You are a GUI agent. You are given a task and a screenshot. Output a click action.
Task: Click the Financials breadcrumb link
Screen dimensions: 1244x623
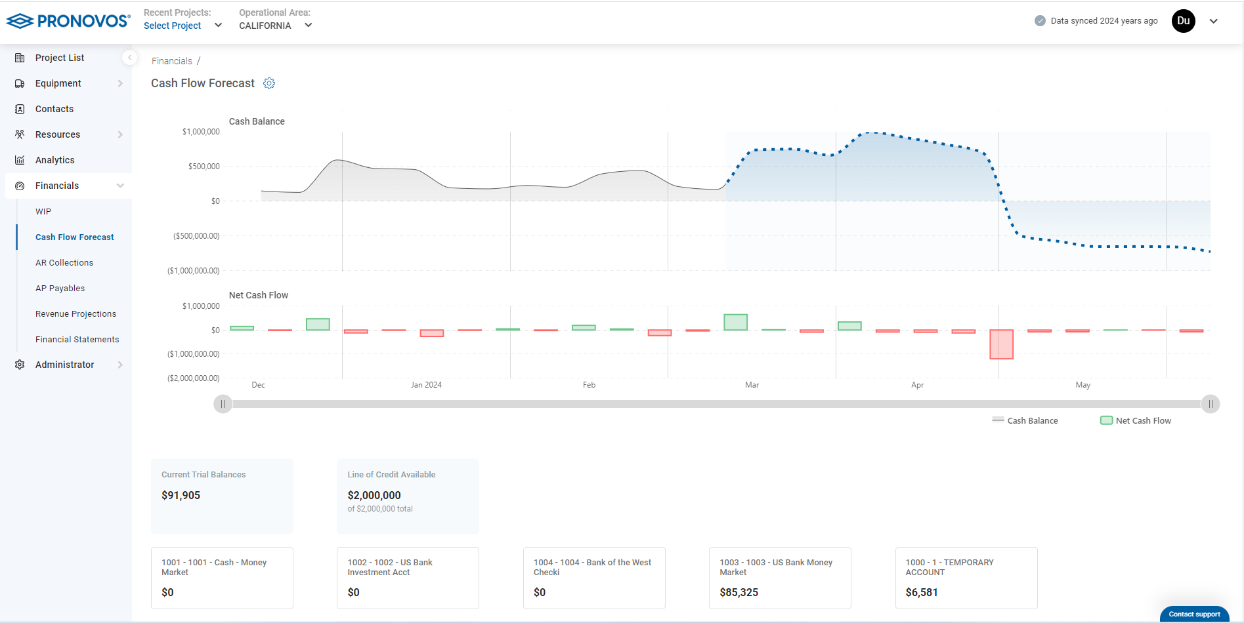pos(172,61)
